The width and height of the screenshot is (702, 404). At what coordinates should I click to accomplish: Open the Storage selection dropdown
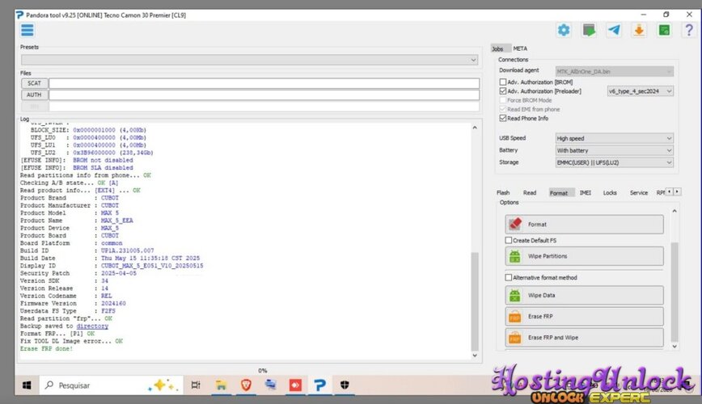click(x=615, y=162)
